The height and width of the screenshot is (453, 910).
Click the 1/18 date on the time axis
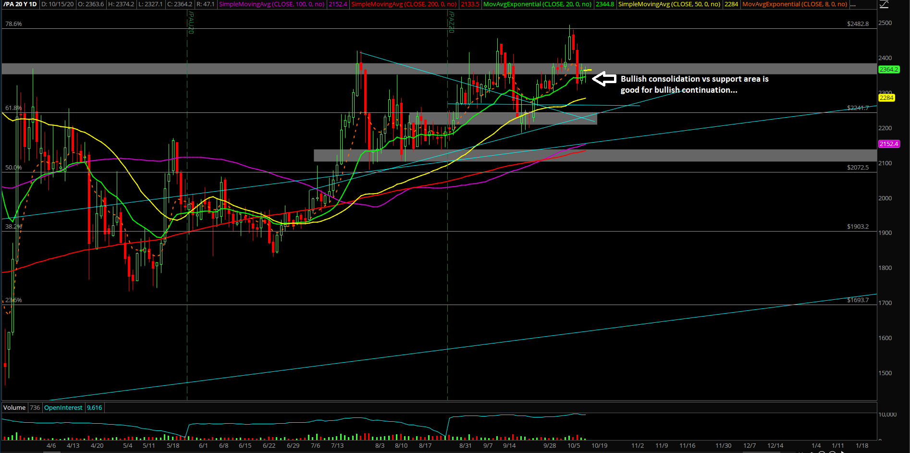pos(862,446)
